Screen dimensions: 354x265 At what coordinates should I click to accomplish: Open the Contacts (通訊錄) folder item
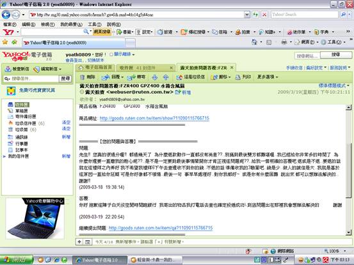[x=21, y=137]
